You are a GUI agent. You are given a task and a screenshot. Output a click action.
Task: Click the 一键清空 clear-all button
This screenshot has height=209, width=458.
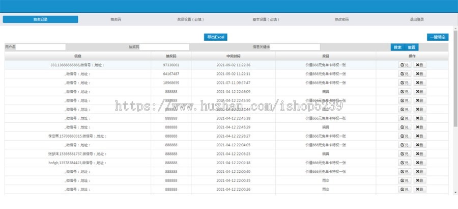click(438, 37)
